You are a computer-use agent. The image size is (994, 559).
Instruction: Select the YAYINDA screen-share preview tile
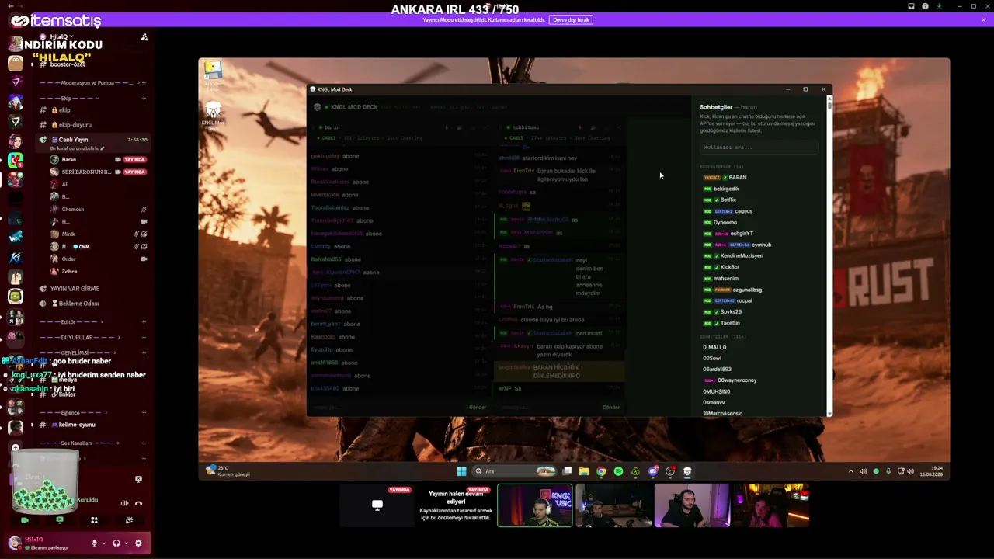(377, 505)
